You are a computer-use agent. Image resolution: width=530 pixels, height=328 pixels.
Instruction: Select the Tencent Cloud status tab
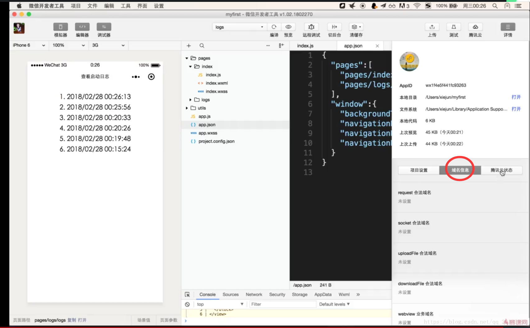[x=501, y=170]
